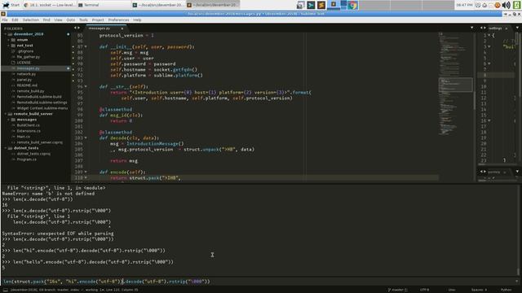
Task: Click the master git branch indicator
Action: click(x=397, y=290)
